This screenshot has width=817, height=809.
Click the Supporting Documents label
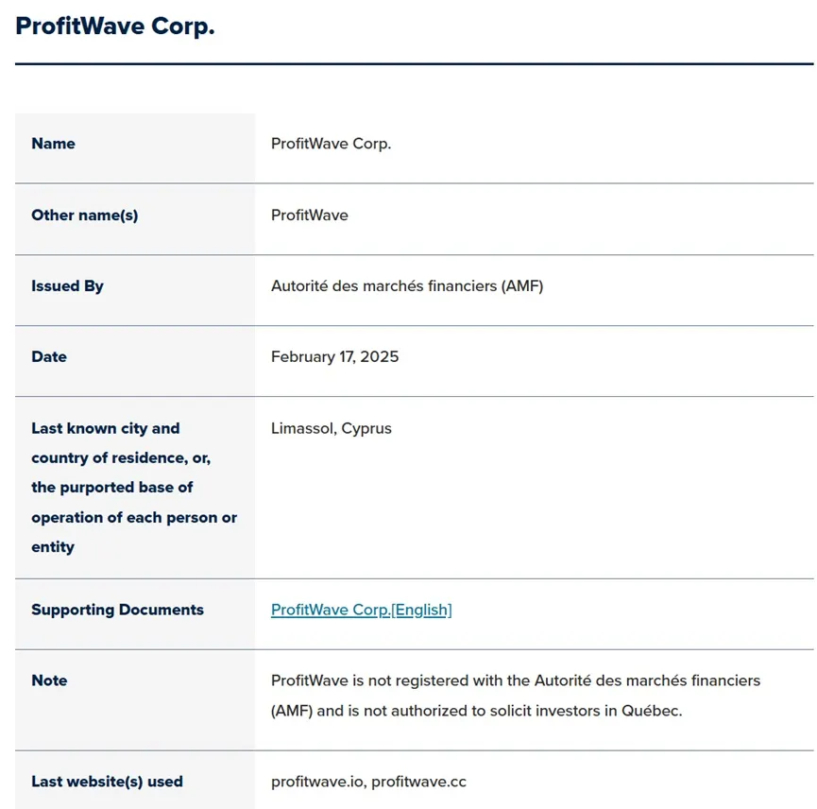pos(117,610)
